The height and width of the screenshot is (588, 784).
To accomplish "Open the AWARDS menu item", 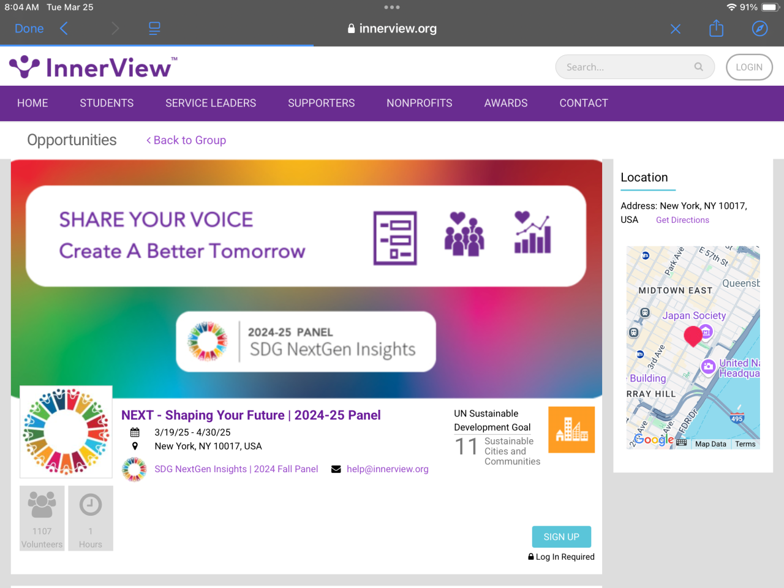I will pyautogui.click(x=506, y=103).
